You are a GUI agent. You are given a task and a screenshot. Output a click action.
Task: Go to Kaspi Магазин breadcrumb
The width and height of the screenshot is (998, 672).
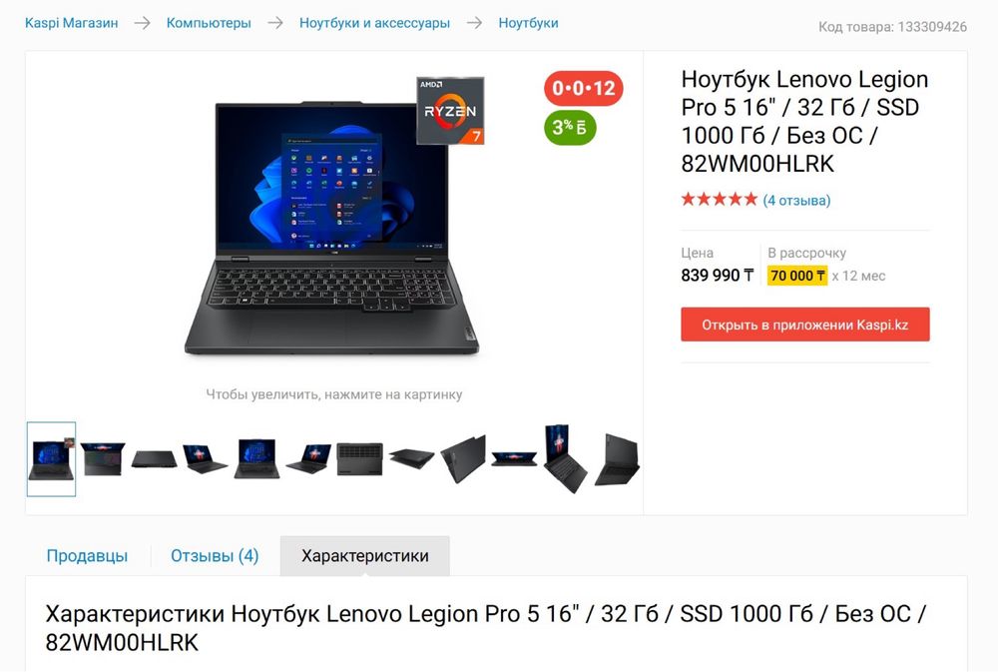click(x=71, y=23)
